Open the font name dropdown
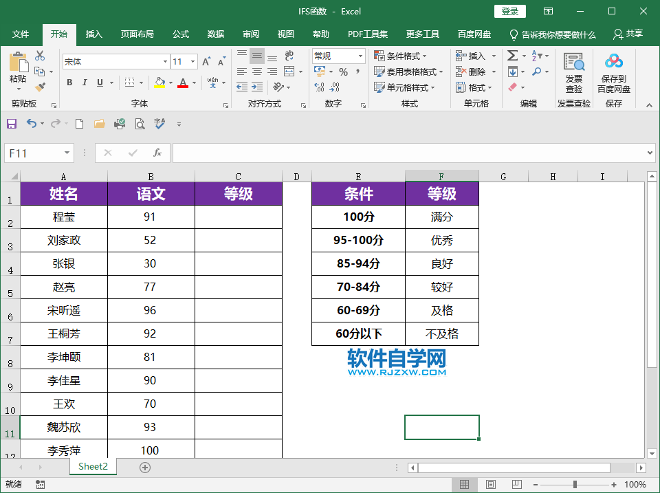The image size is (660, 493). click(x=165, y=61)
